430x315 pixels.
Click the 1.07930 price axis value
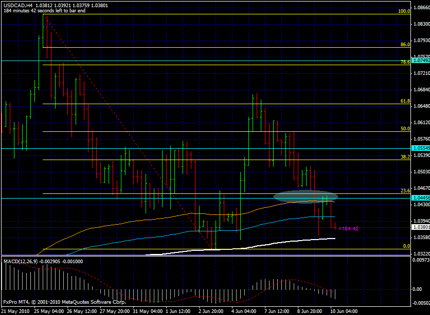point(421,41)
